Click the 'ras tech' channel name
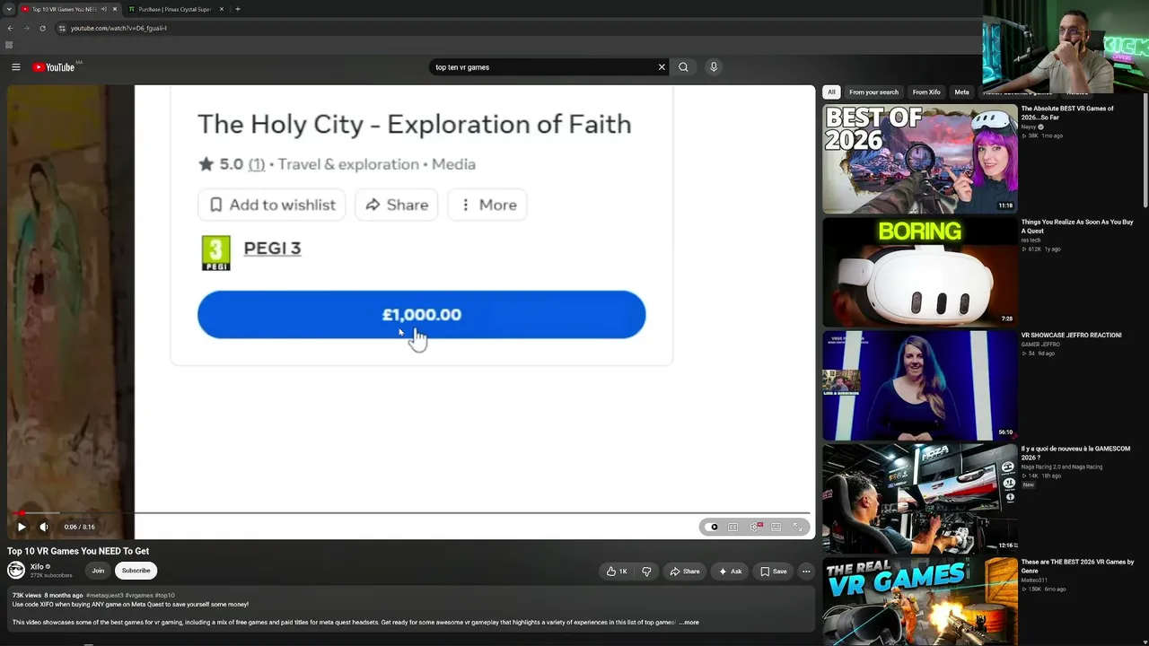Image resolution: width=1149 pixels, height=646 pixels. 1031,240
